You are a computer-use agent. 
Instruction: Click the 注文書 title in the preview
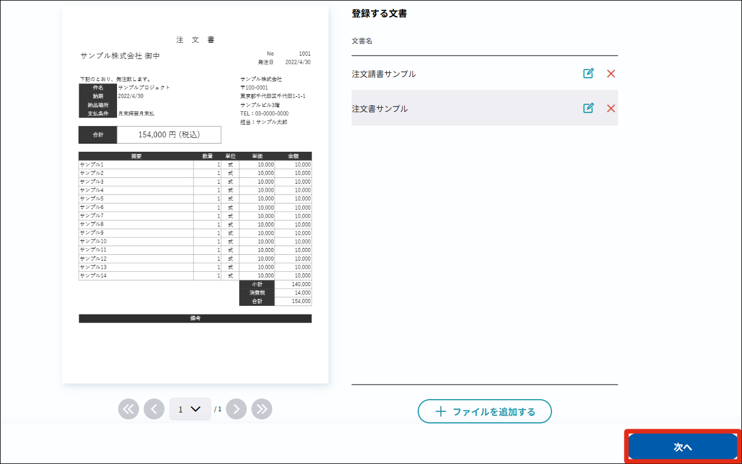195,40
